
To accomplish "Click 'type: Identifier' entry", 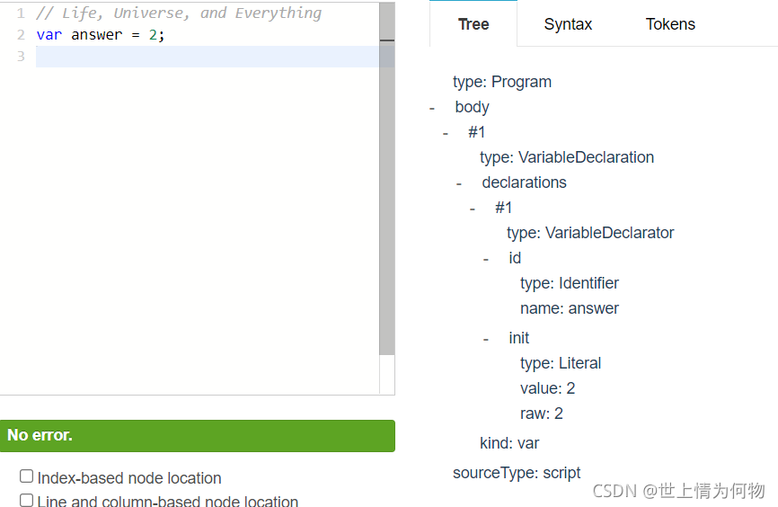I will [569, 283].
